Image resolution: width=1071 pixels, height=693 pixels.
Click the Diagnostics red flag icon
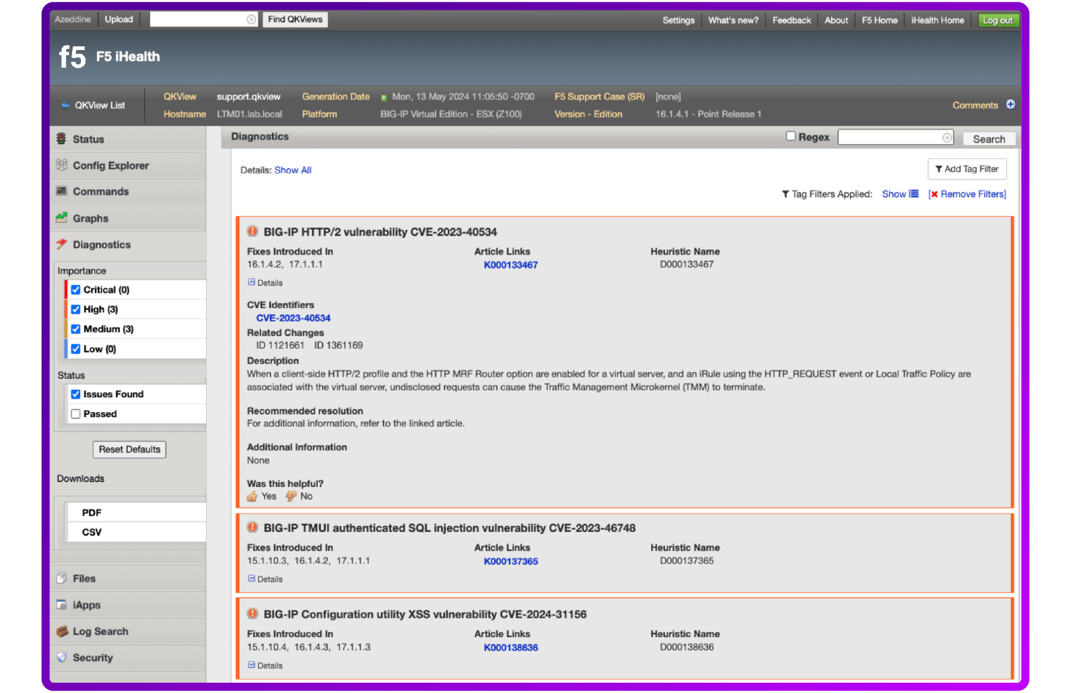(x=62, y=244)
